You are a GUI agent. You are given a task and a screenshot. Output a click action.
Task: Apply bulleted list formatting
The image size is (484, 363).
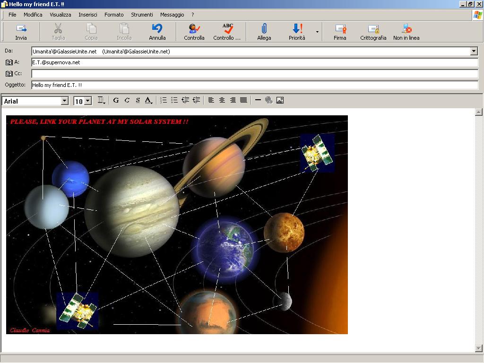pos(174,100)
